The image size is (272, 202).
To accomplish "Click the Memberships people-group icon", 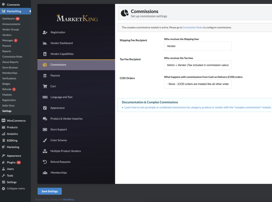I will 45,173.
